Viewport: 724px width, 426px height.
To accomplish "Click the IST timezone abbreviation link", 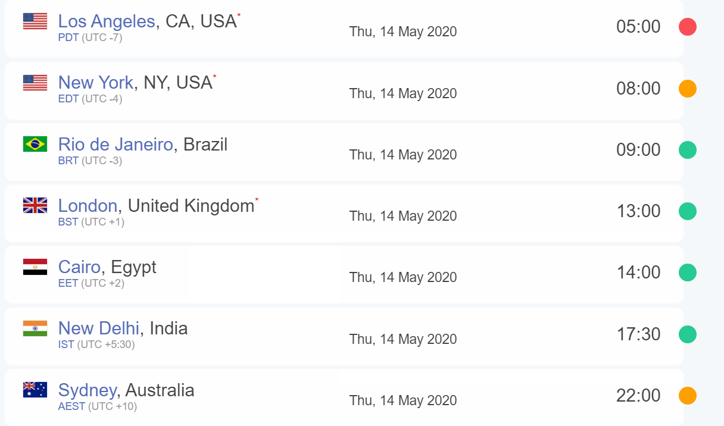I will 66,344.
